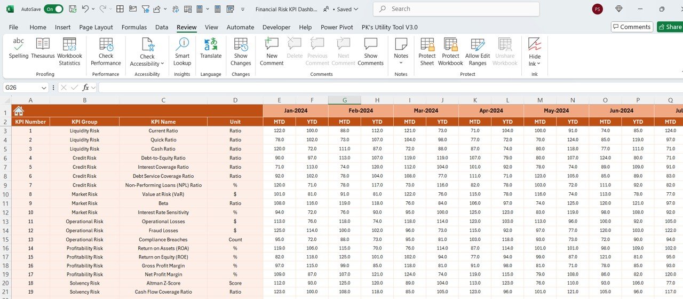Click the Search box
This screenshot has width=683, height=299.
point(455,9)
